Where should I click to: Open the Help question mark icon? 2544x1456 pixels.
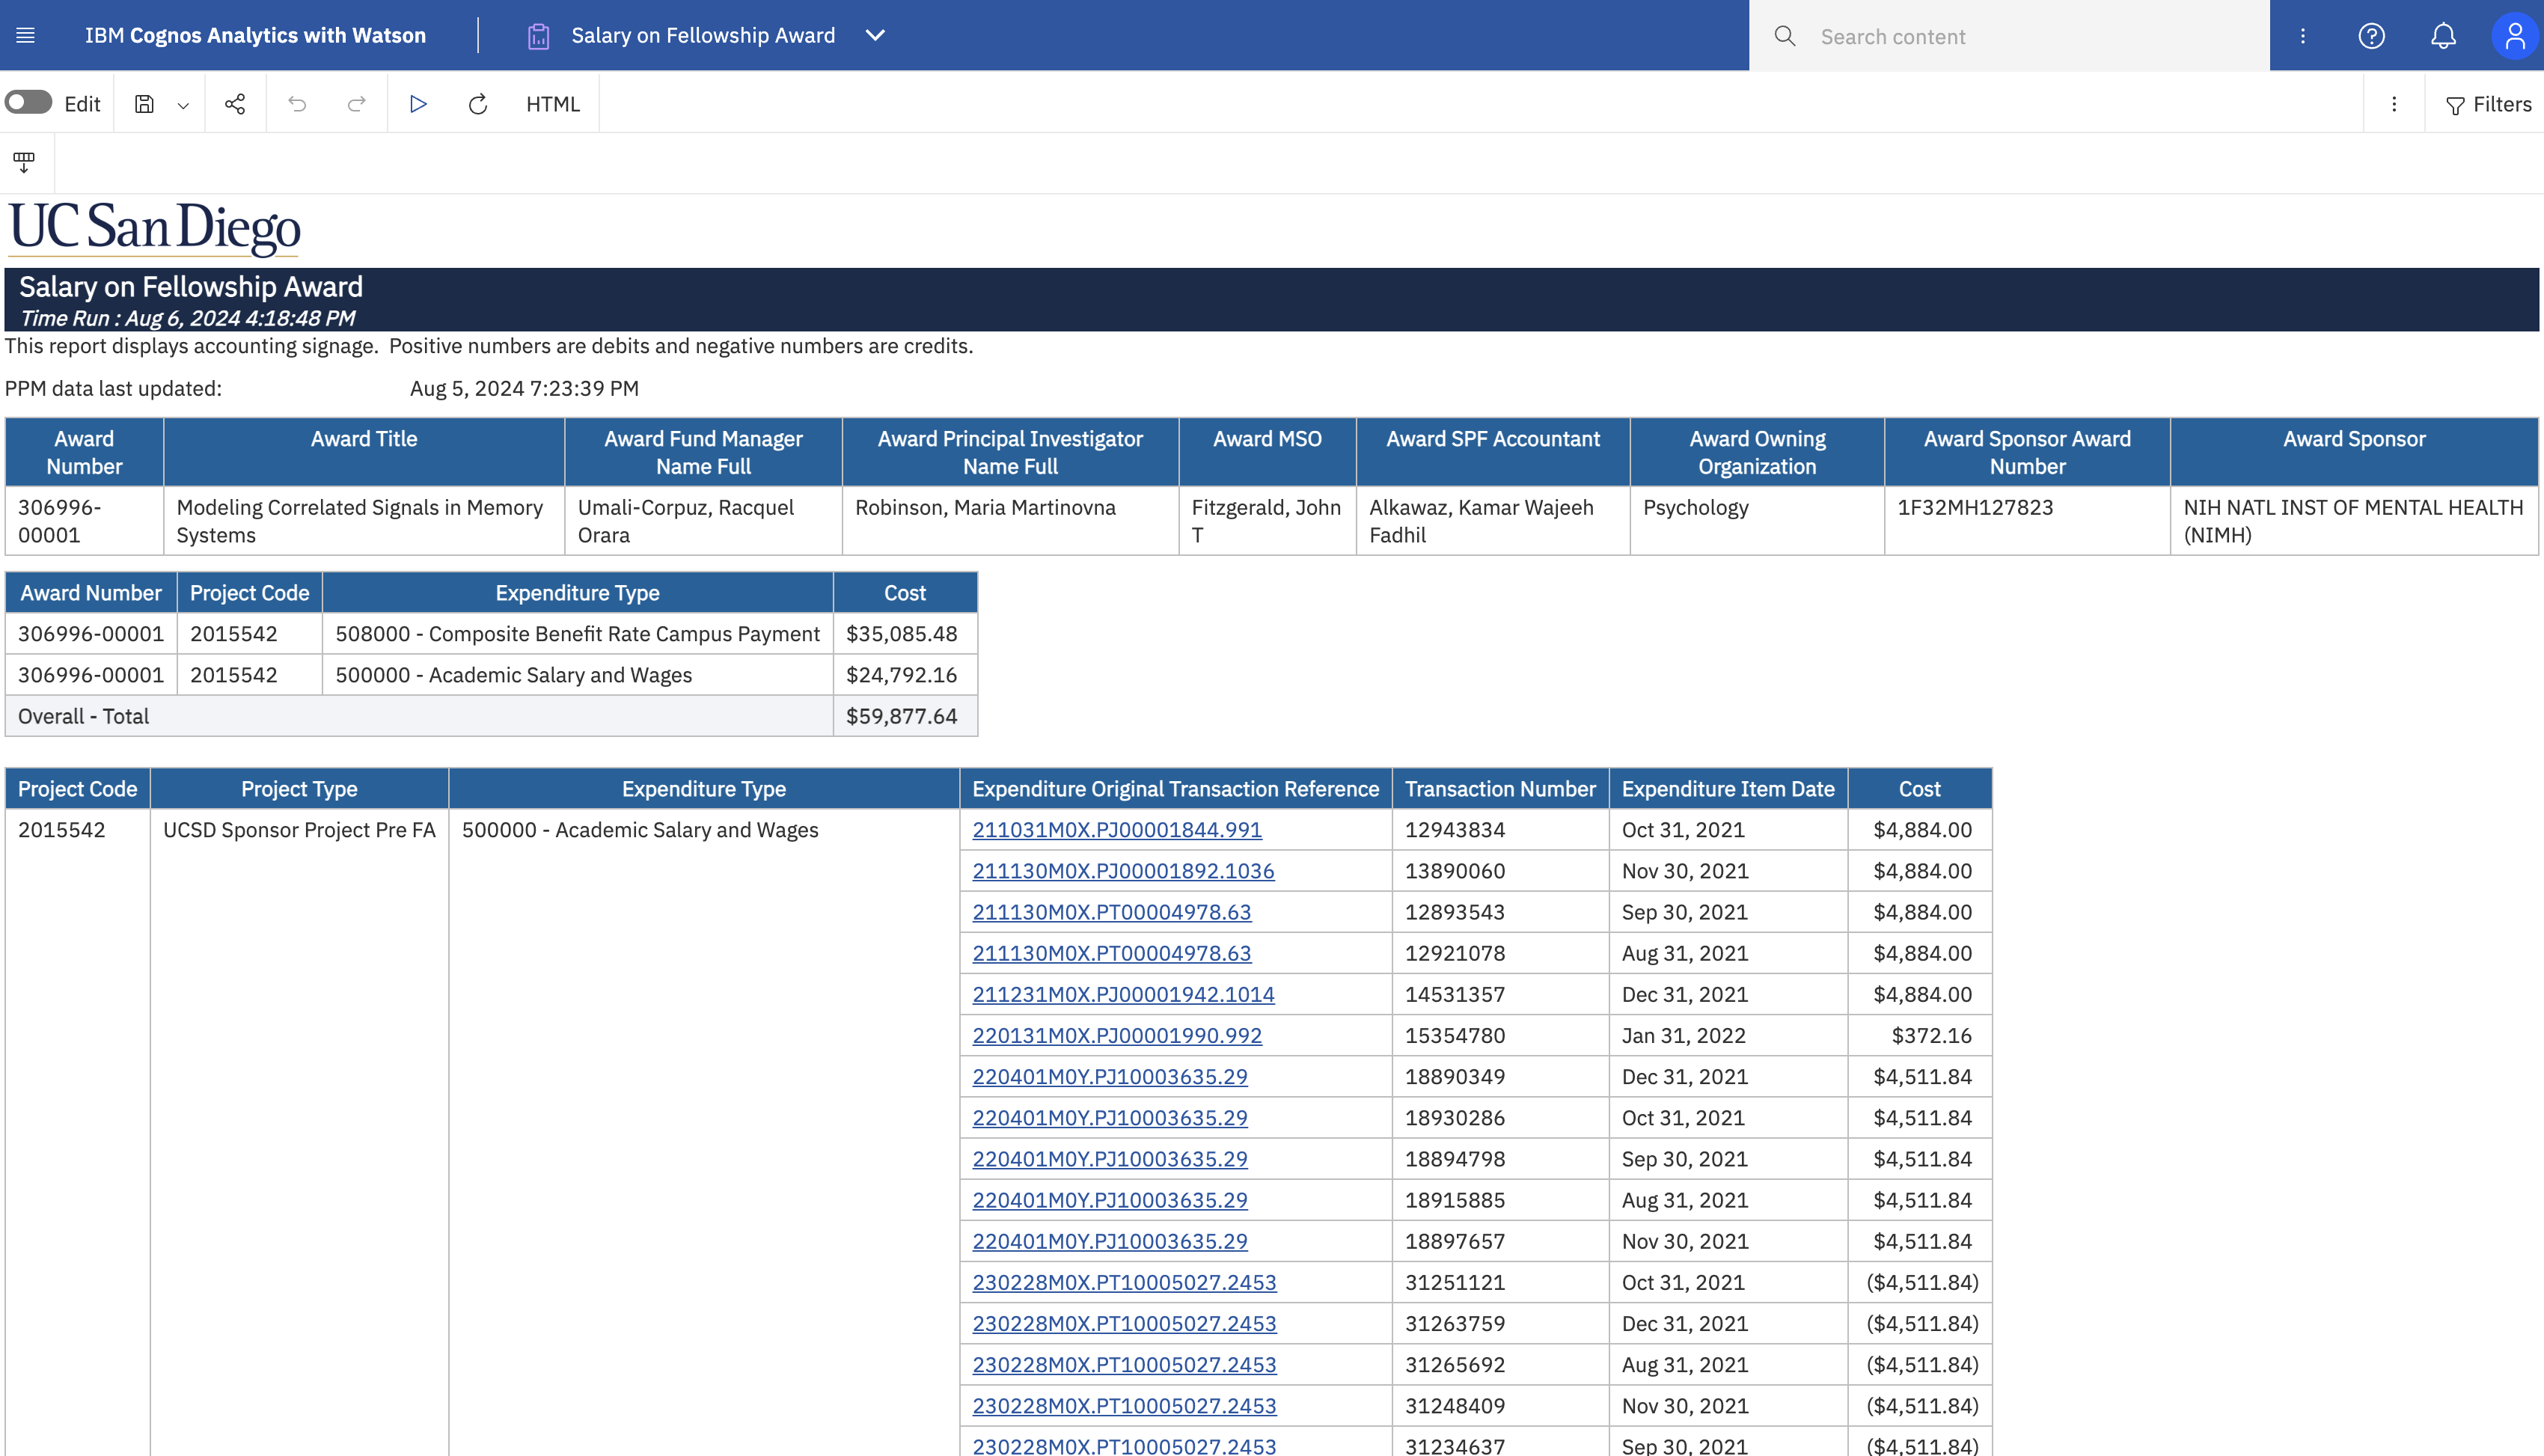coord(2371,36)
